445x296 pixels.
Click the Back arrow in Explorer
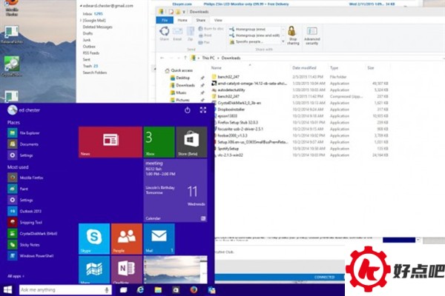pos(162,58)
